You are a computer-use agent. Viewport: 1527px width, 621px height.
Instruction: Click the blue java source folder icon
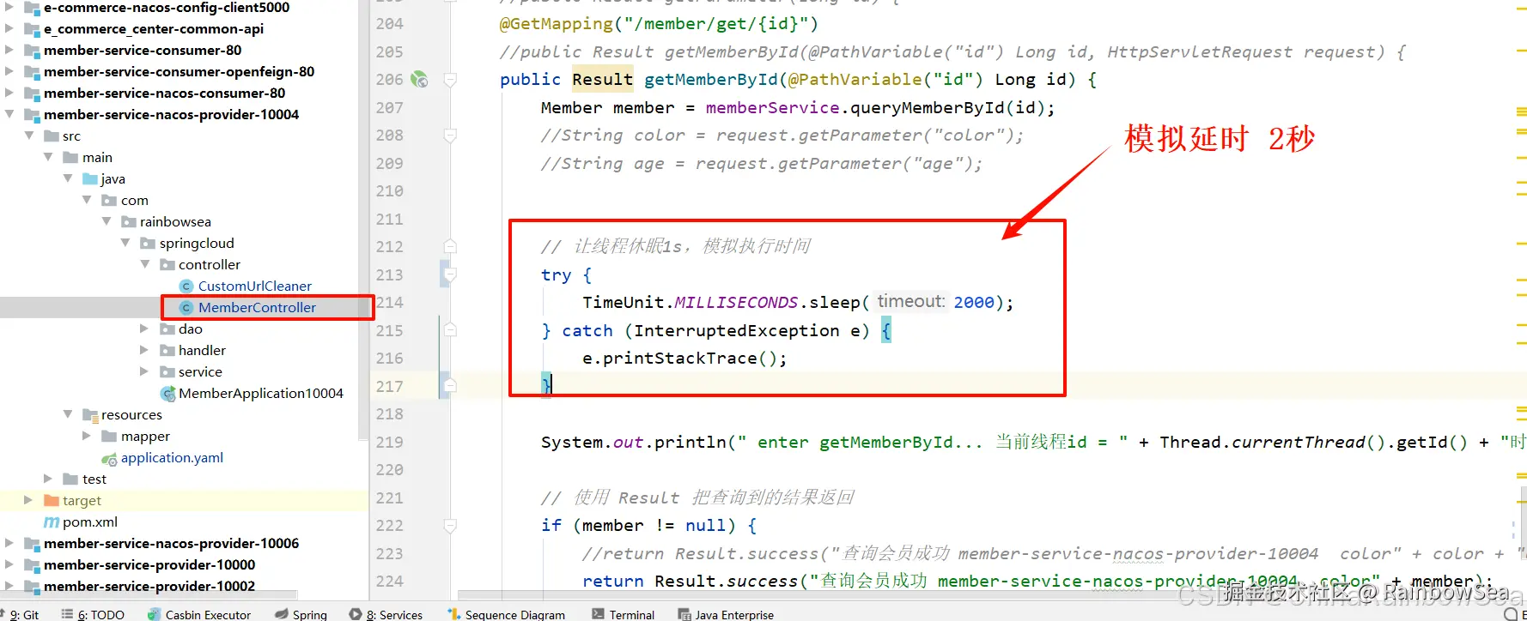(x=89, y=178)
